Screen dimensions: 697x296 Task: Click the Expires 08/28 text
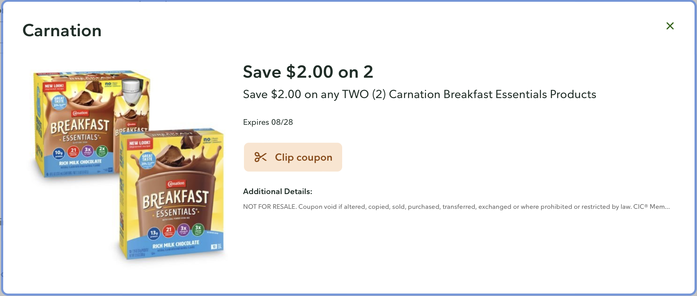point(268,122)
